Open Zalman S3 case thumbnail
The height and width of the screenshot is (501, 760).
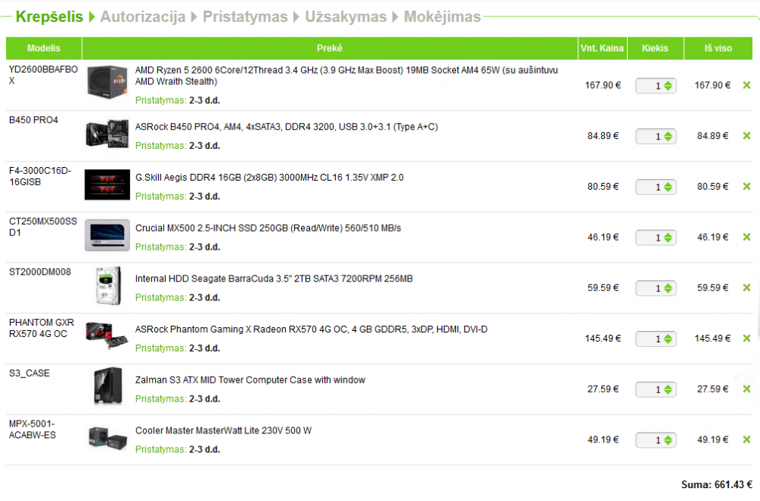(108, 386)
